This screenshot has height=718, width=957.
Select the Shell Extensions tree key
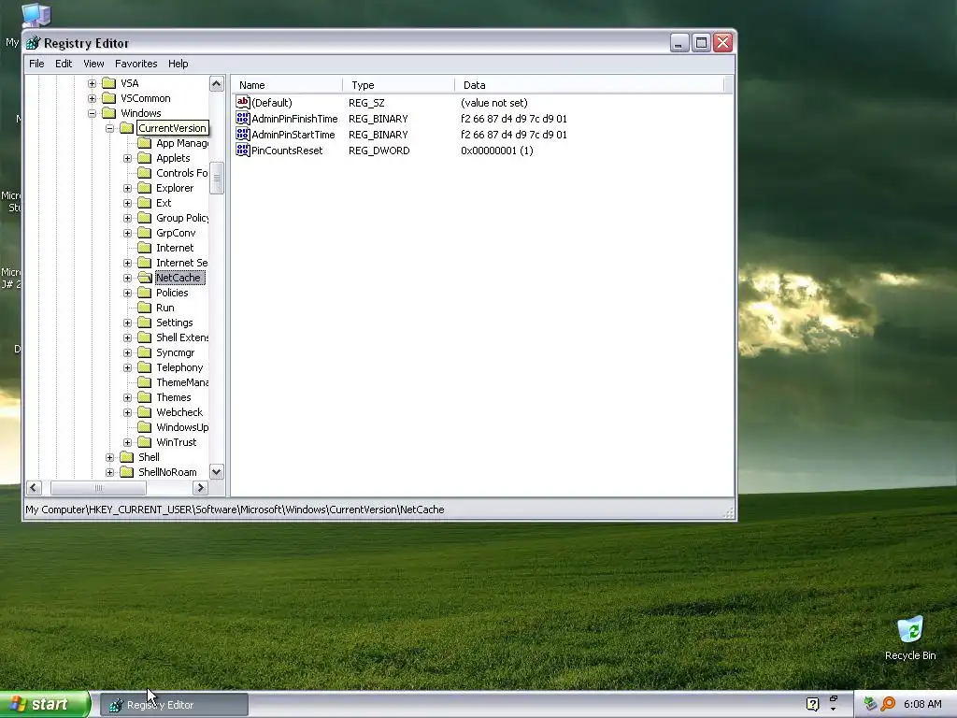pos(182,337)
